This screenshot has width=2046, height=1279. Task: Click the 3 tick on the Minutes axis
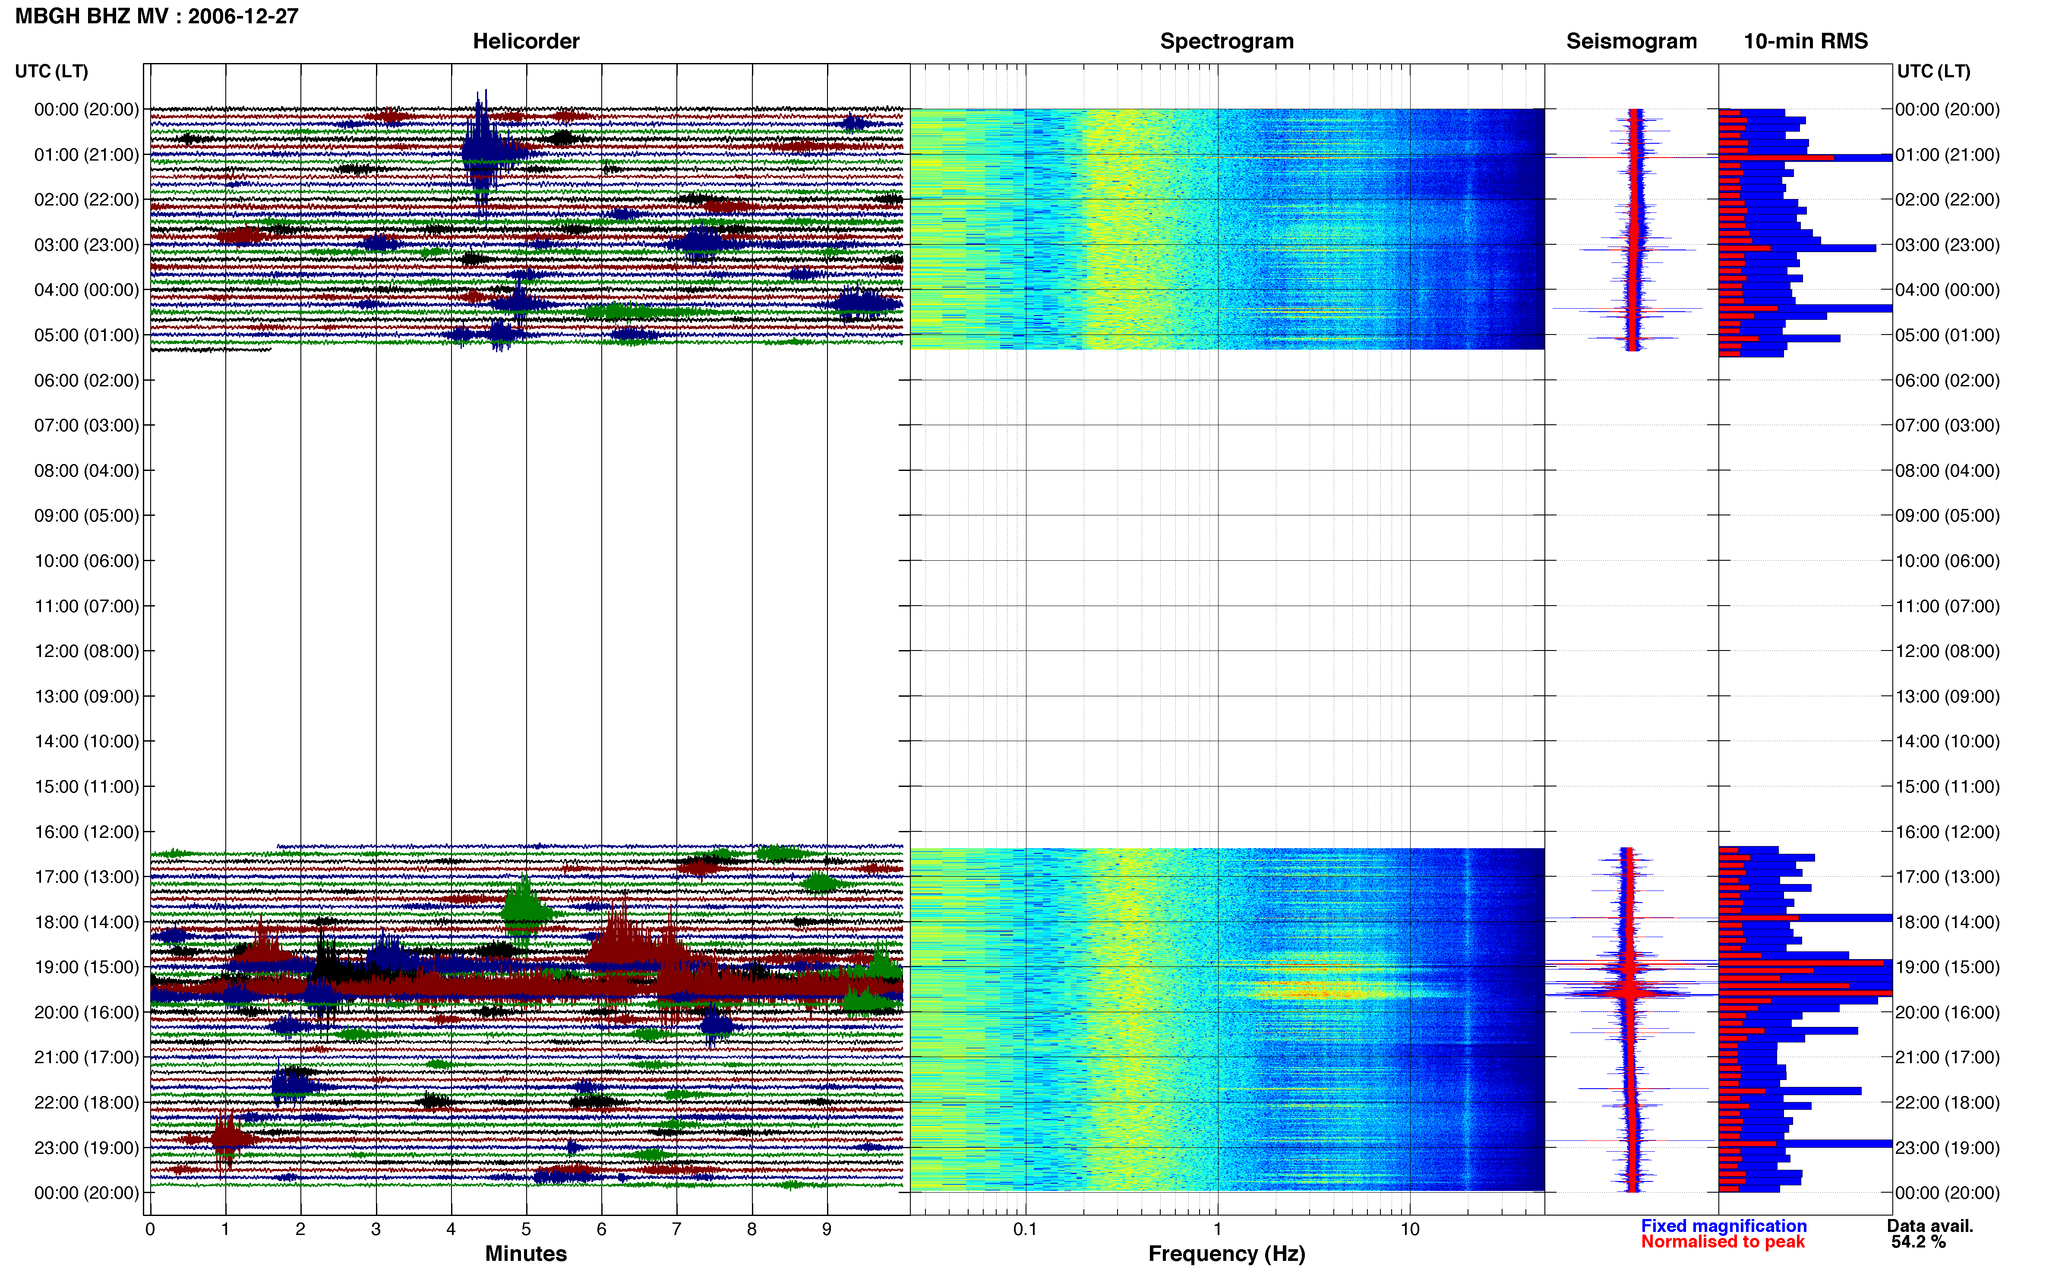point(376,1229)
